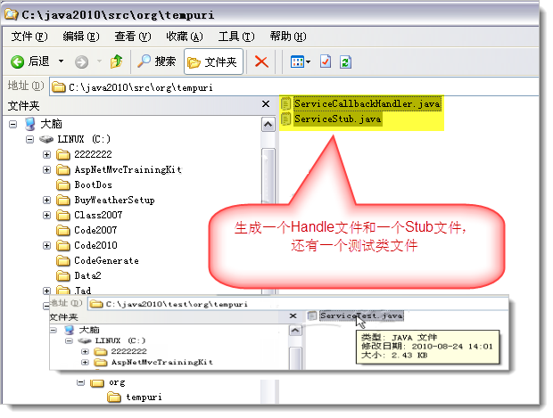
Task: Select the tempuri folder in tree
Action: click(144, 398)
